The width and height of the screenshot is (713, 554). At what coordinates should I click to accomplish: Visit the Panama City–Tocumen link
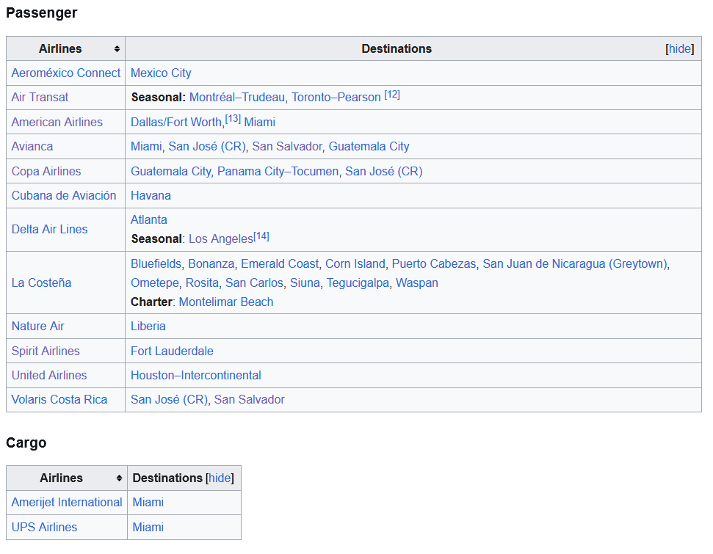pyautogui.click(x=278, y=171)
